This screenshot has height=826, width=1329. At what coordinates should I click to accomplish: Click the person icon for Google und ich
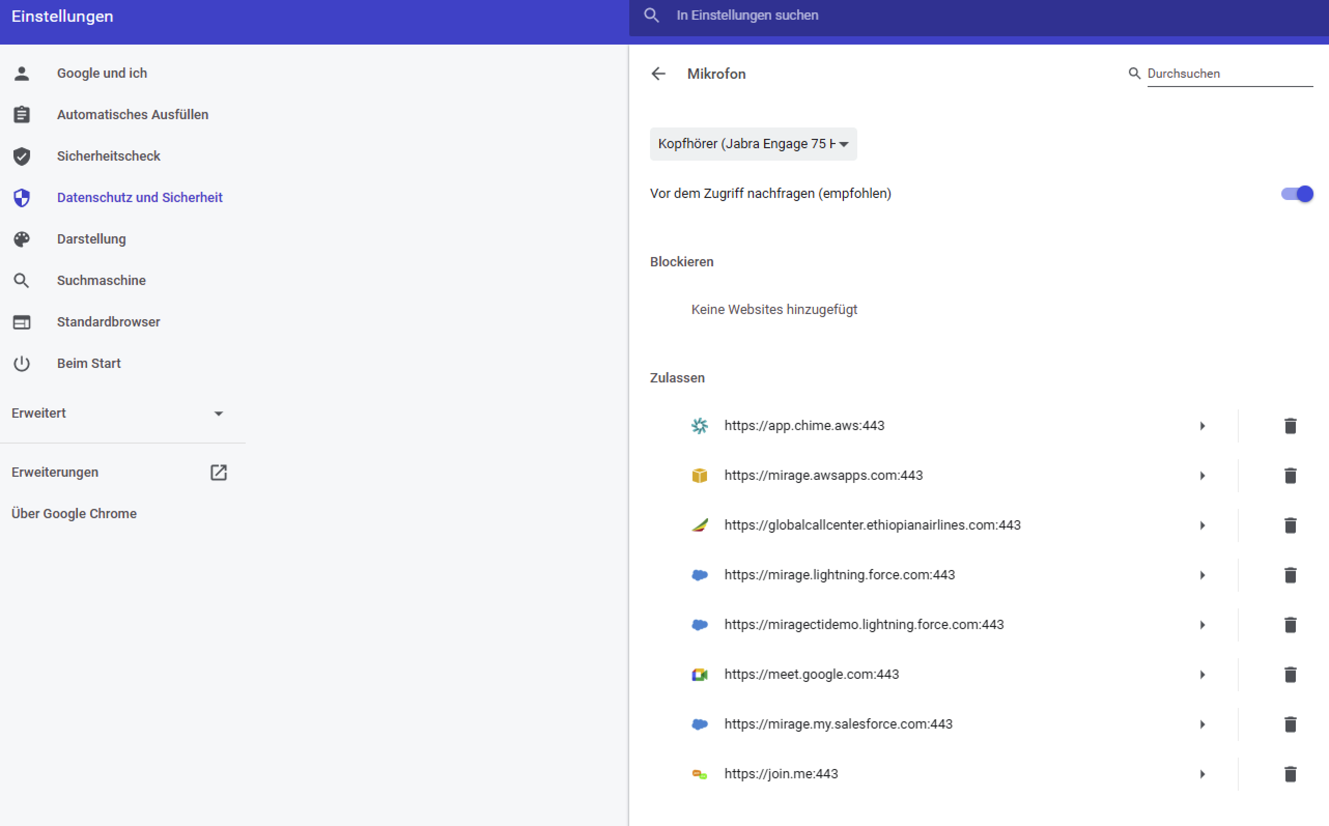pos(22,73)
